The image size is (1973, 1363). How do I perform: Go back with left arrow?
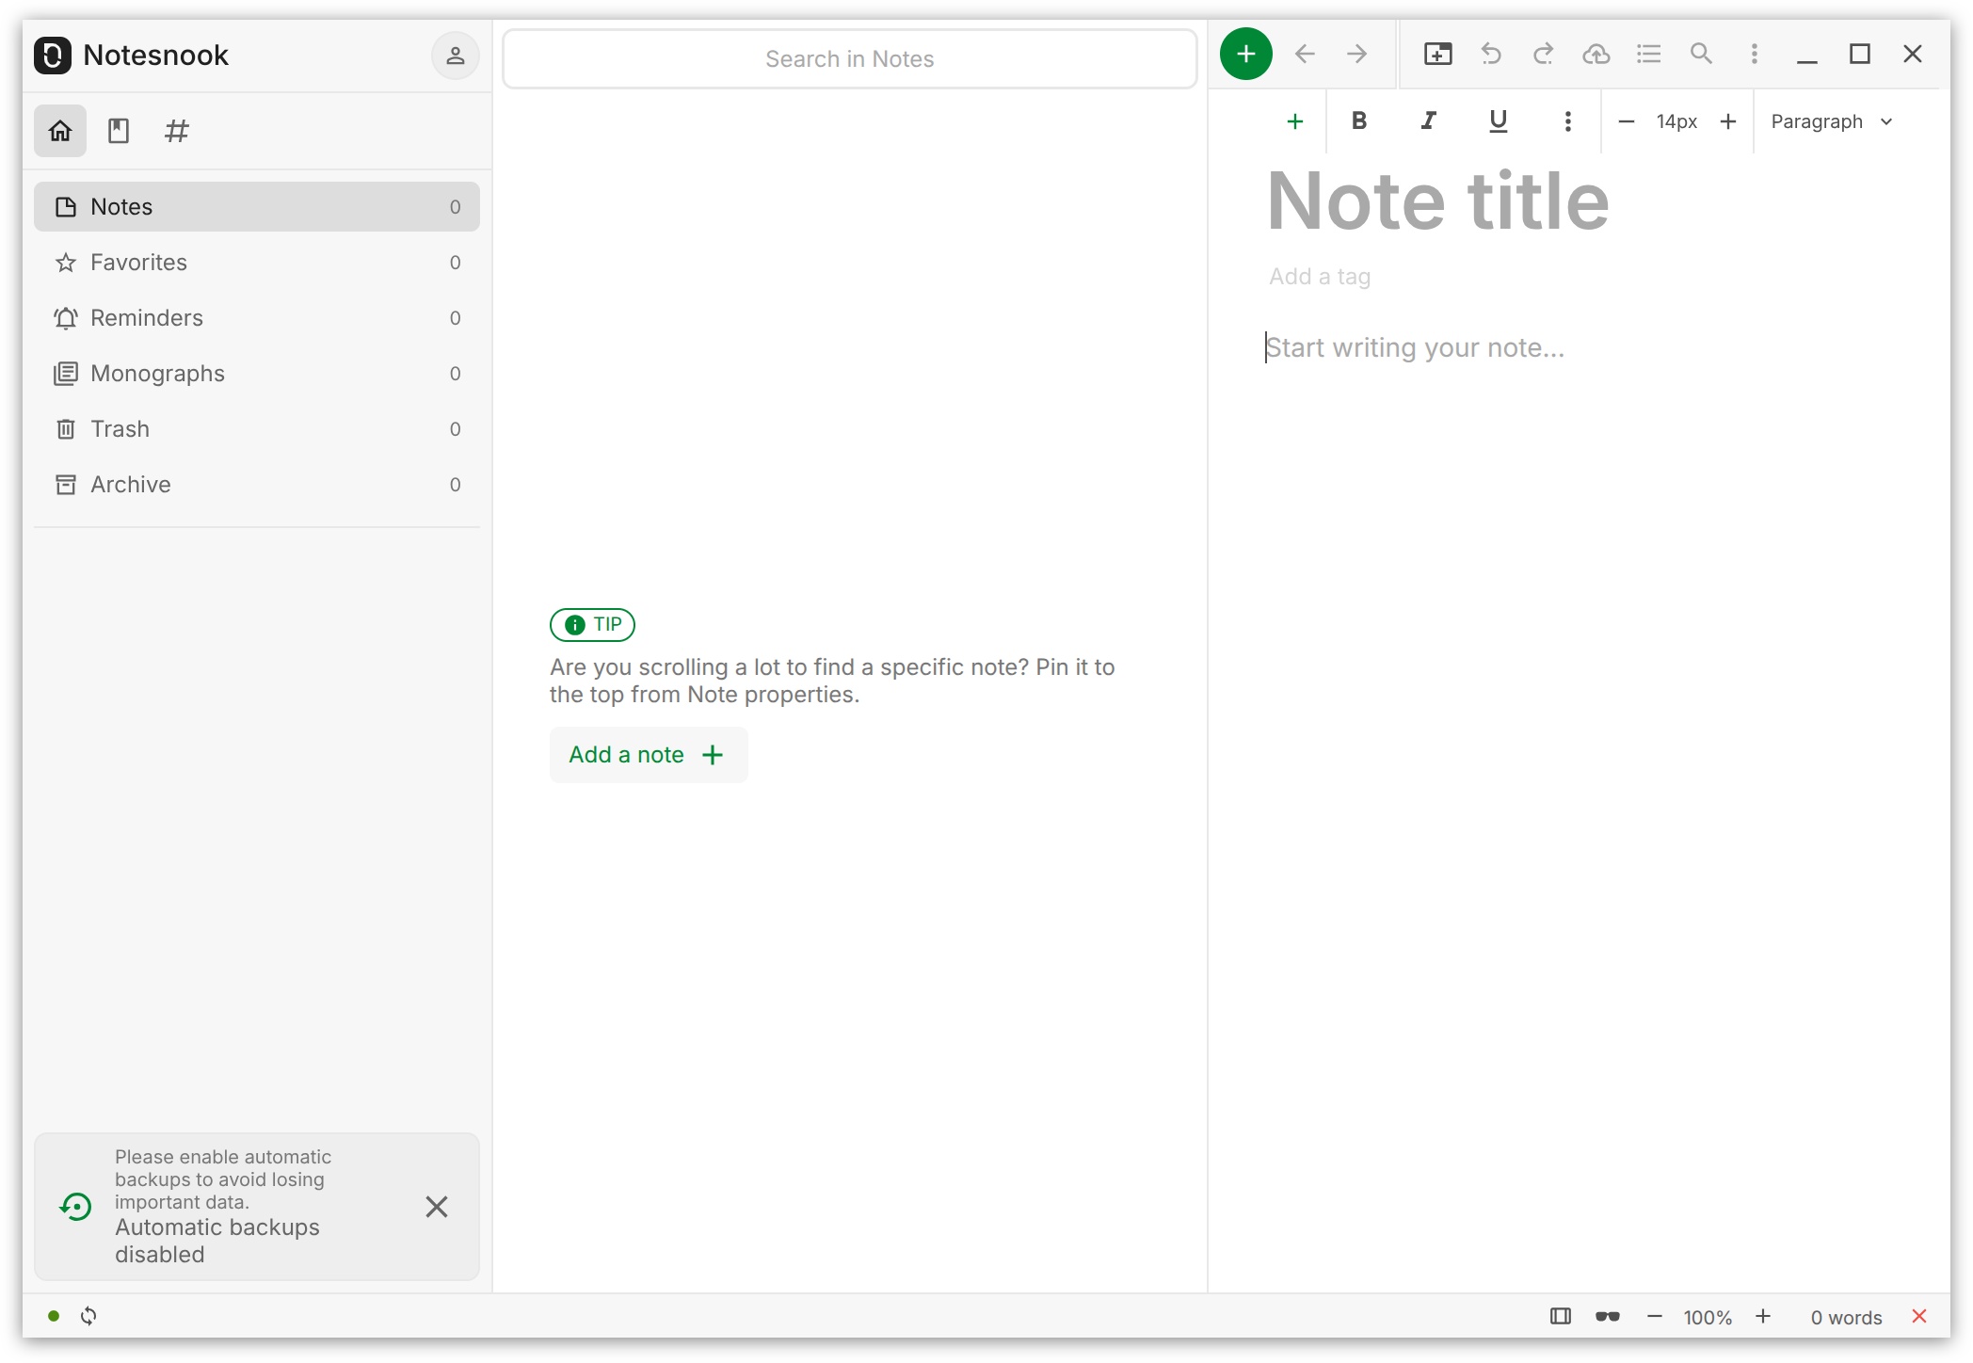point(1305,54)
